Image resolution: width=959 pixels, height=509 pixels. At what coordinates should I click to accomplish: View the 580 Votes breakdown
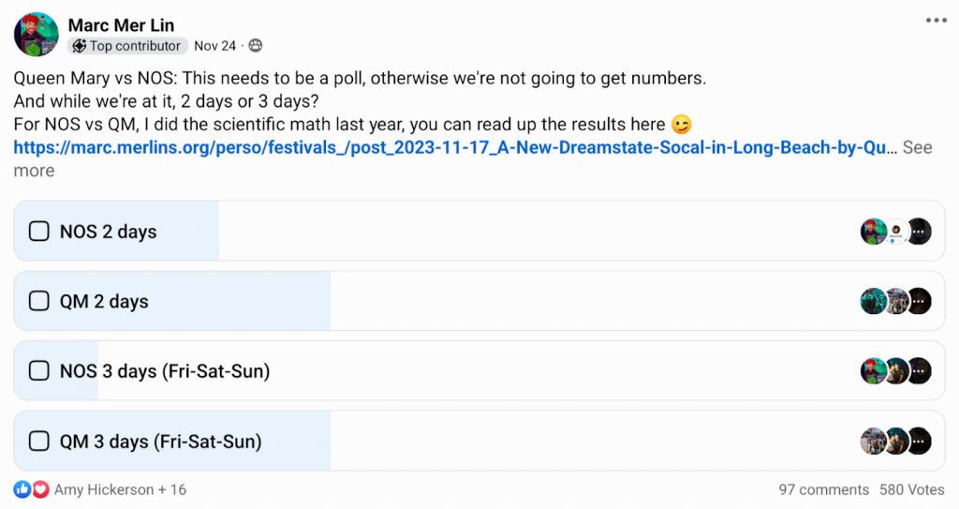click(x=912, y=489)
